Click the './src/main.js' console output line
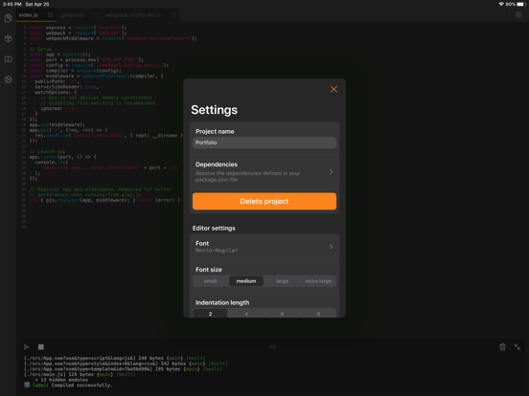Viewport: 529px width, 396px height. click(x=80, y=374)
